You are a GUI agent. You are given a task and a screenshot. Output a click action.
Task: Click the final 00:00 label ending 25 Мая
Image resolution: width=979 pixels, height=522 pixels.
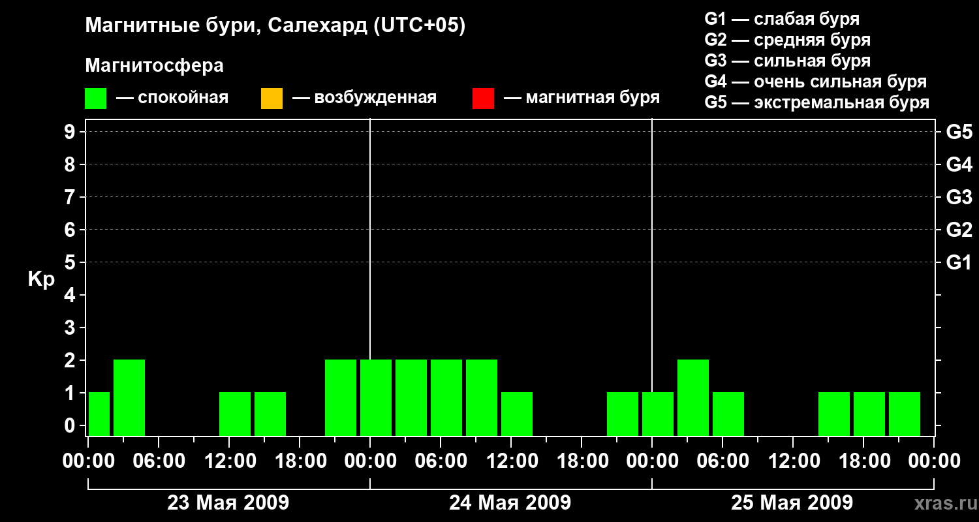click(934, 461)
